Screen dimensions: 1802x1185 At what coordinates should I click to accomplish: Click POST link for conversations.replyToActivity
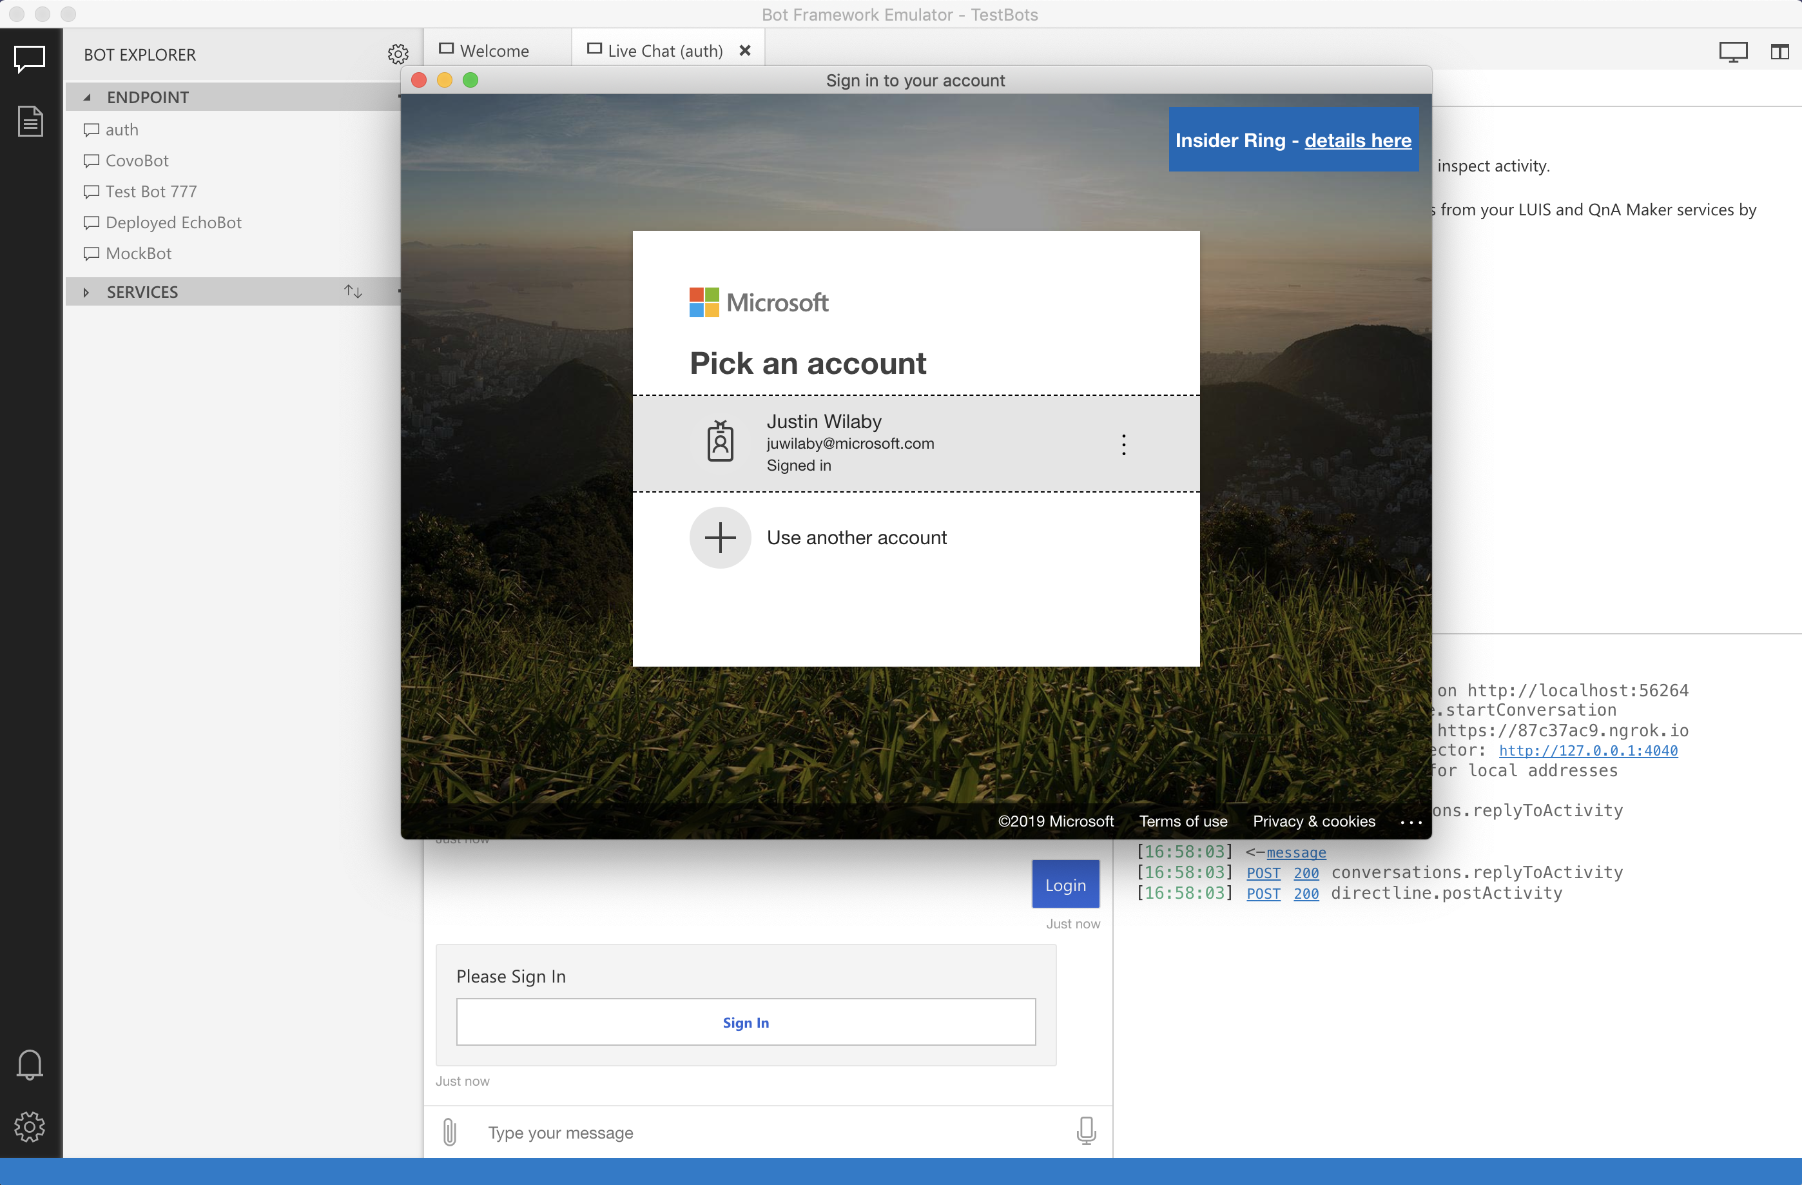1264,873
